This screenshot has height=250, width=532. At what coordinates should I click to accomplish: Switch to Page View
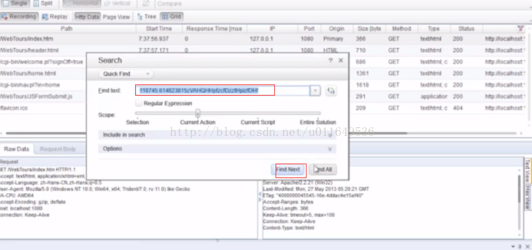coord(117,16)
